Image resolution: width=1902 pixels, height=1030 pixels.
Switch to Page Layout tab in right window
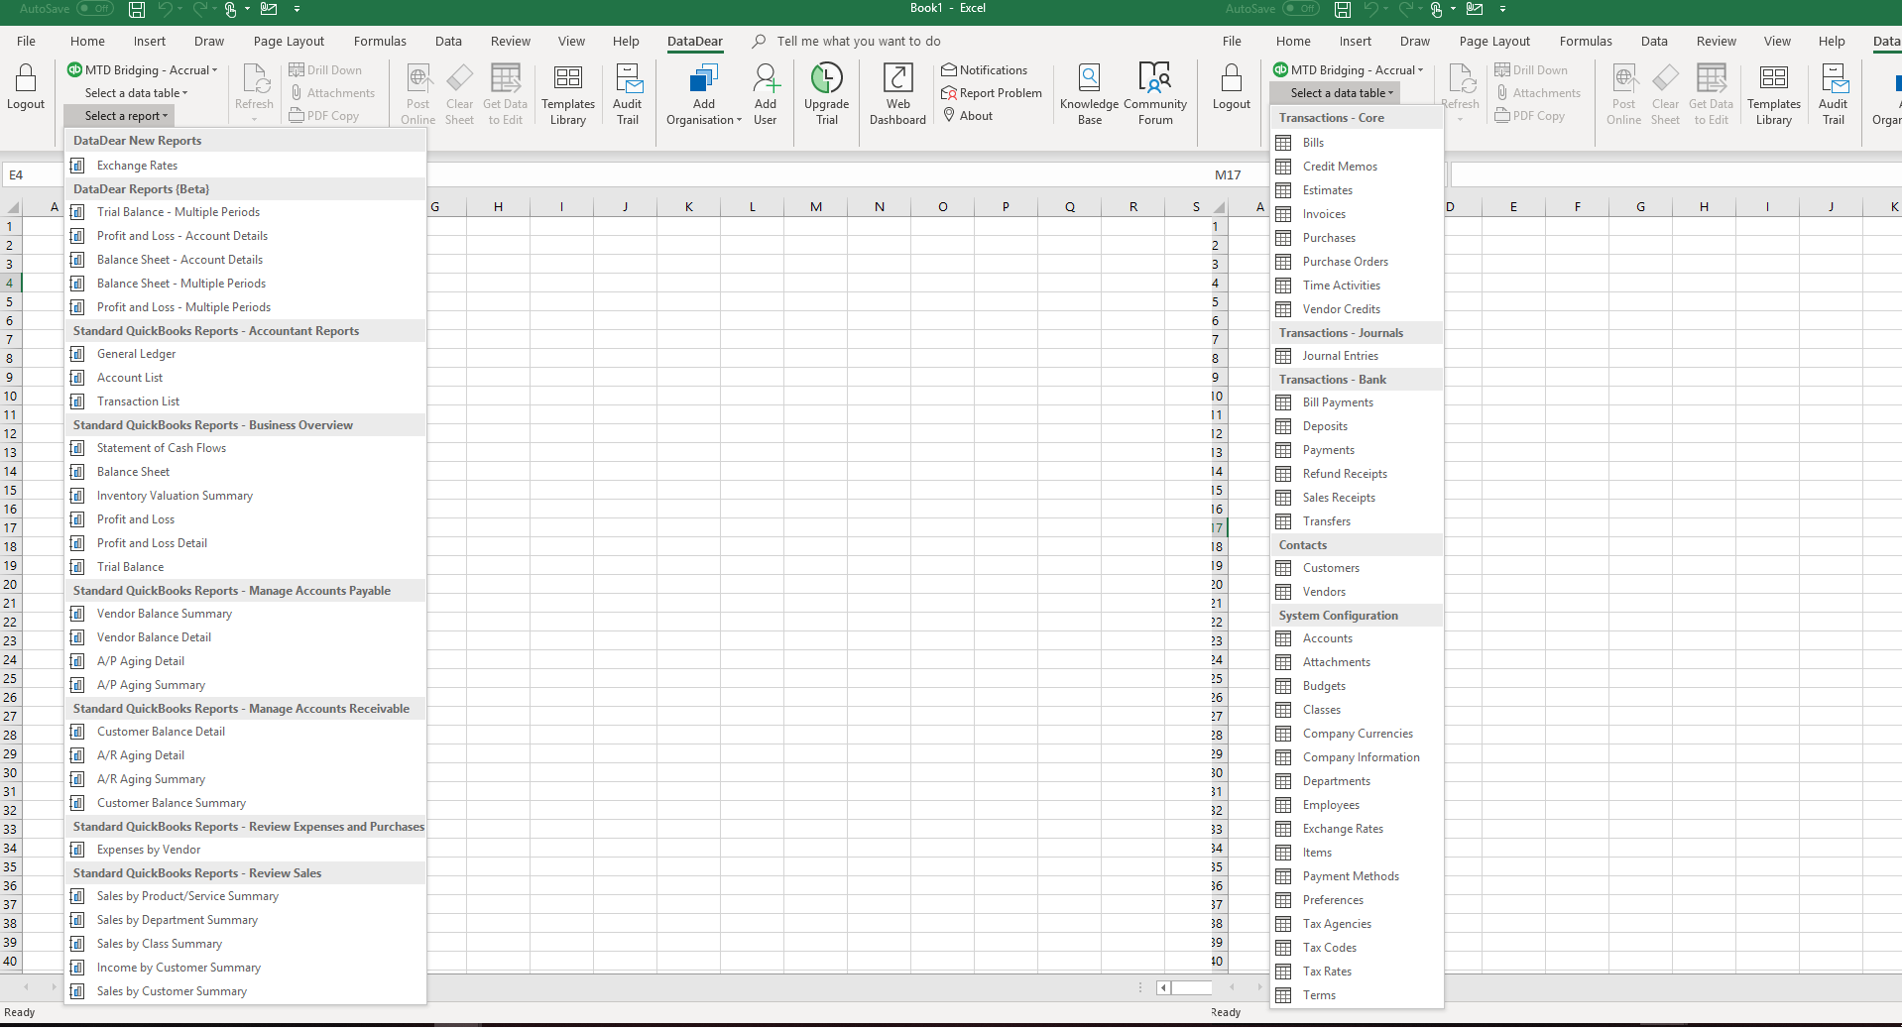pyautogui.click(x=1494, y=42)
